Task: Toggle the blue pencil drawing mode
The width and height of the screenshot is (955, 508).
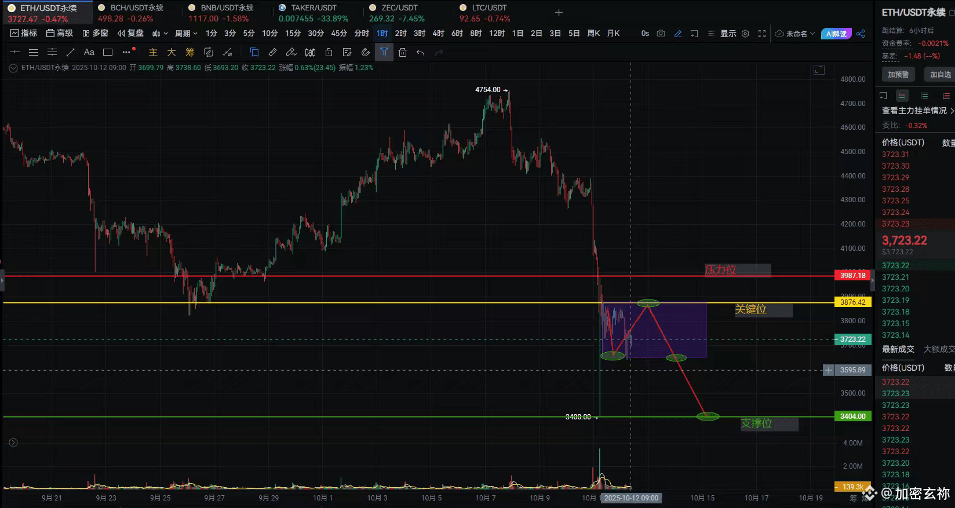Action: pyautogui.click(x=677, y=34)
